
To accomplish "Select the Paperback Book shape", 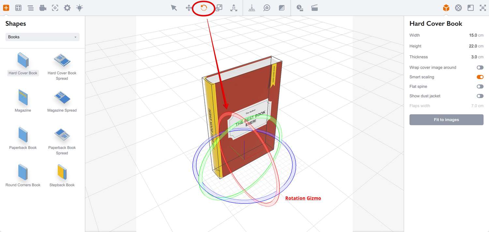I will [23, 138].
